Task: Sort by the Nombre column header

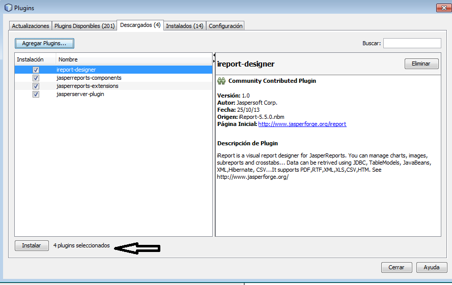Action: 134,59
